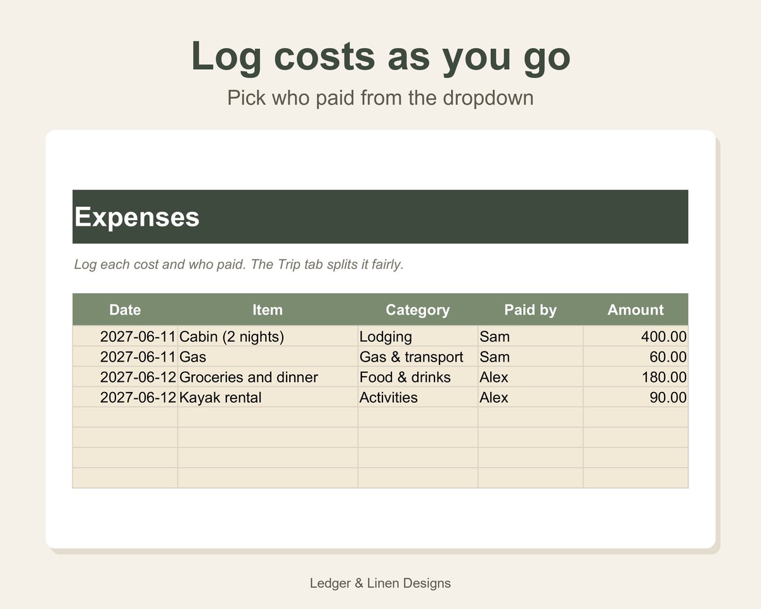Image resolution: width=761 pixels, height=609 pixels.
Task: Select the 400.00 amount cell
Action: point(635,336)
